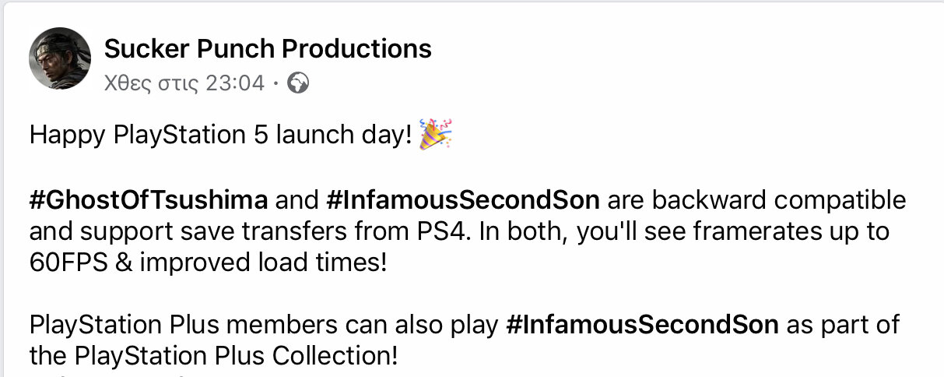Click the globe public audience icon
The image size is (944, 377).
298,83
